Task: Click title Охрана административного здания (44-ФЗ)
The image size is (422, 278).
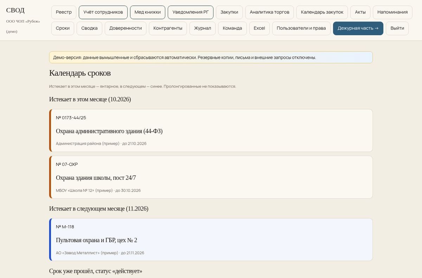Action: (109, 131)
